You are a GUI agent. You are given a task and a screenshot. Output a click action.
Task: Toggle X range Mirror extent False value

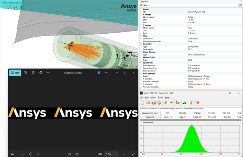190,17
